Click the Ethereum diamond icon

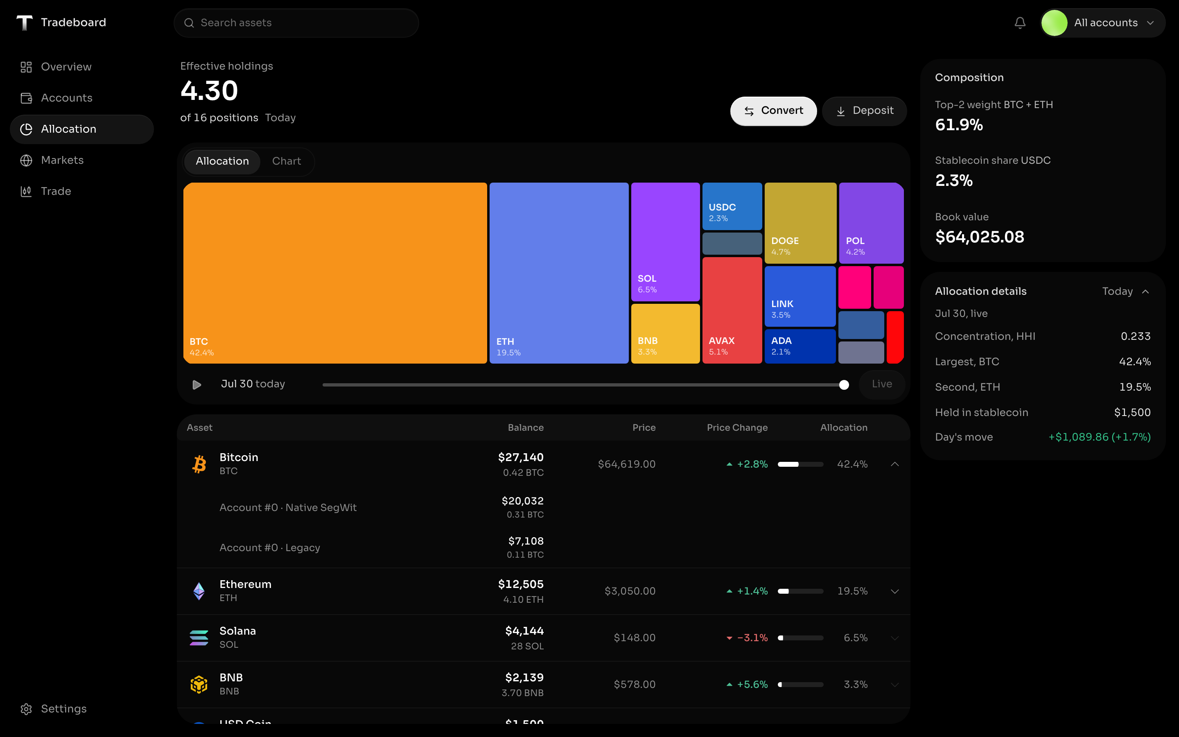(x=199, y=591)
